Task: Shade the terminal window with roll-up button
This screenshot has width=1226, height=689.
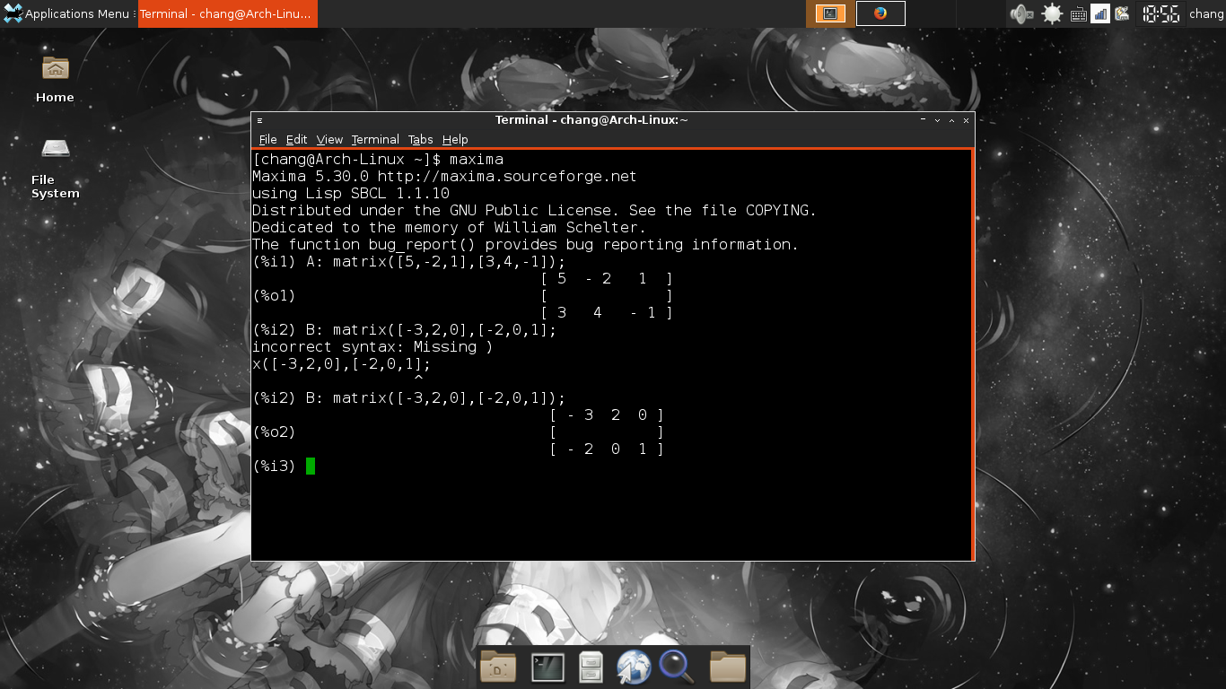Action: click(923, 120)
